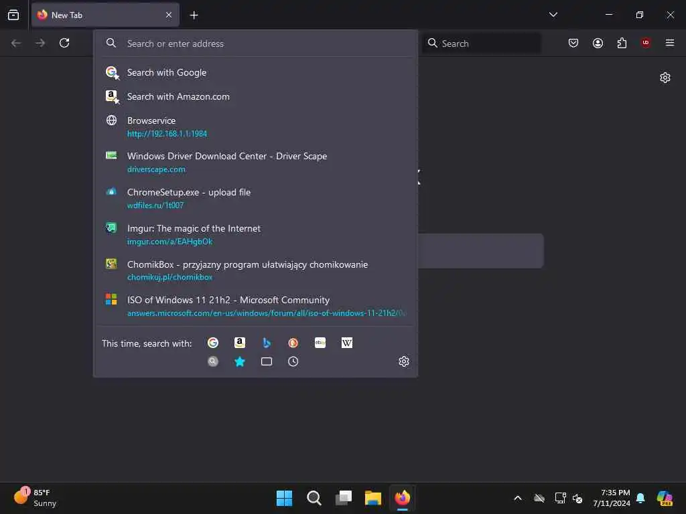Click the OneDrive tray icon

coord(539,498)
